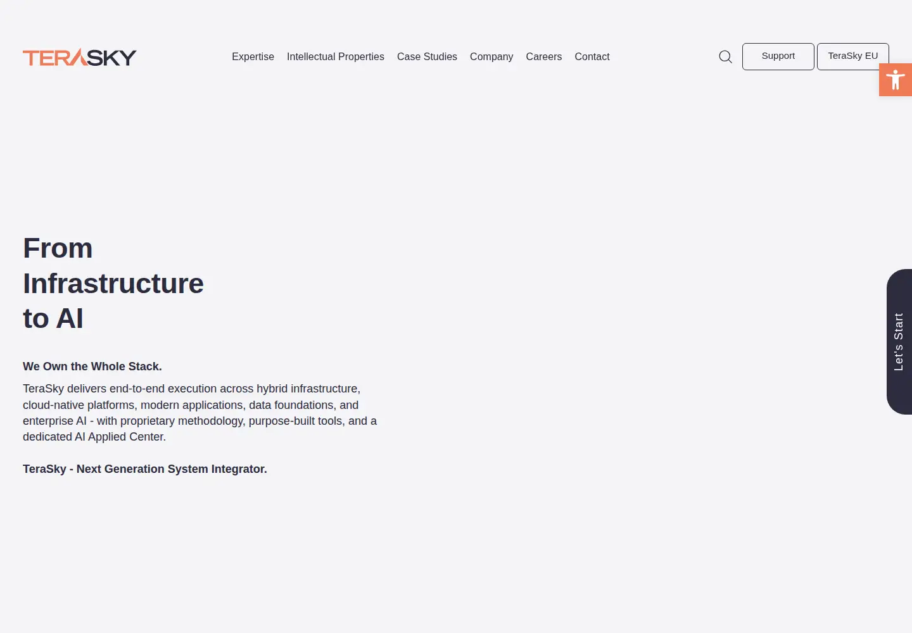Click the TeraSky EU button
This screenshot has width=912, height=633.
click(853, 56)
